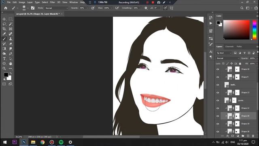Open the Edit Toolbar three-dots menu

(11, 69)
